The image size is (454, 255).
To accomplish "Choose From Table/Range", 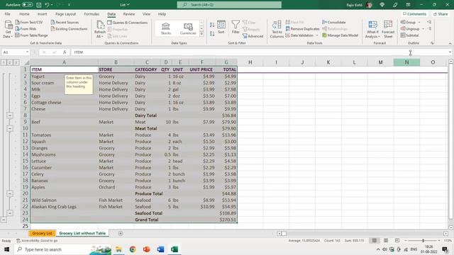I will pyautogui.click(x=31, y=35).
